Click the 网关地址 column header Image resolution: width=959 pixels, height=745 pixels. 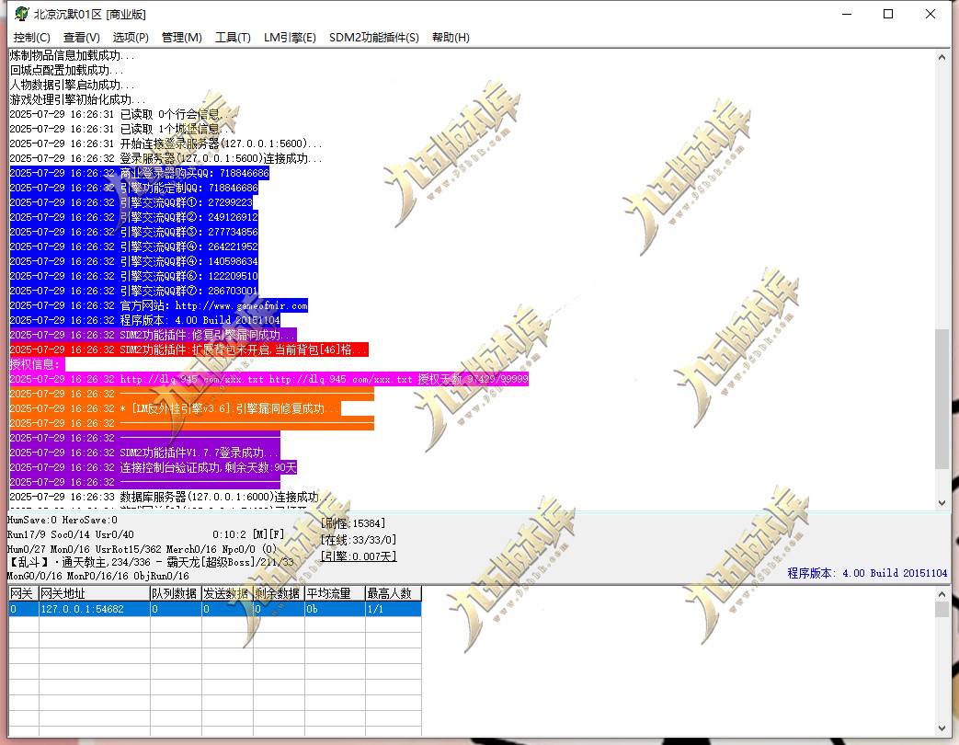(x=95, y=593)
